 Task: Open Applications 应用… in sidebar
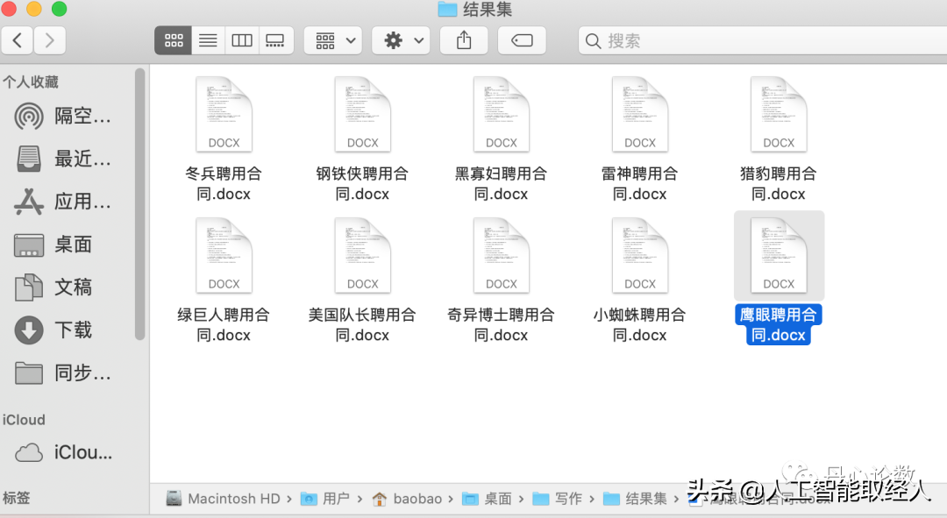pos(63,202)
